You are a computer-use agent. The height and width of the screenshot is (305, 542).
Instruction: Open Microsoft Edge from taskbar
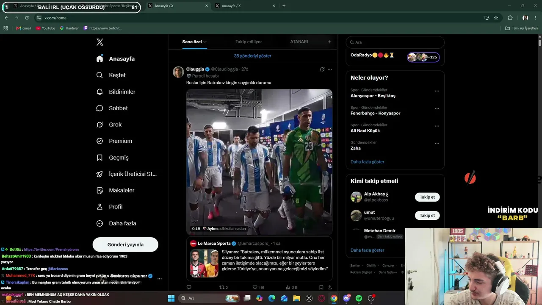point(272,298)
